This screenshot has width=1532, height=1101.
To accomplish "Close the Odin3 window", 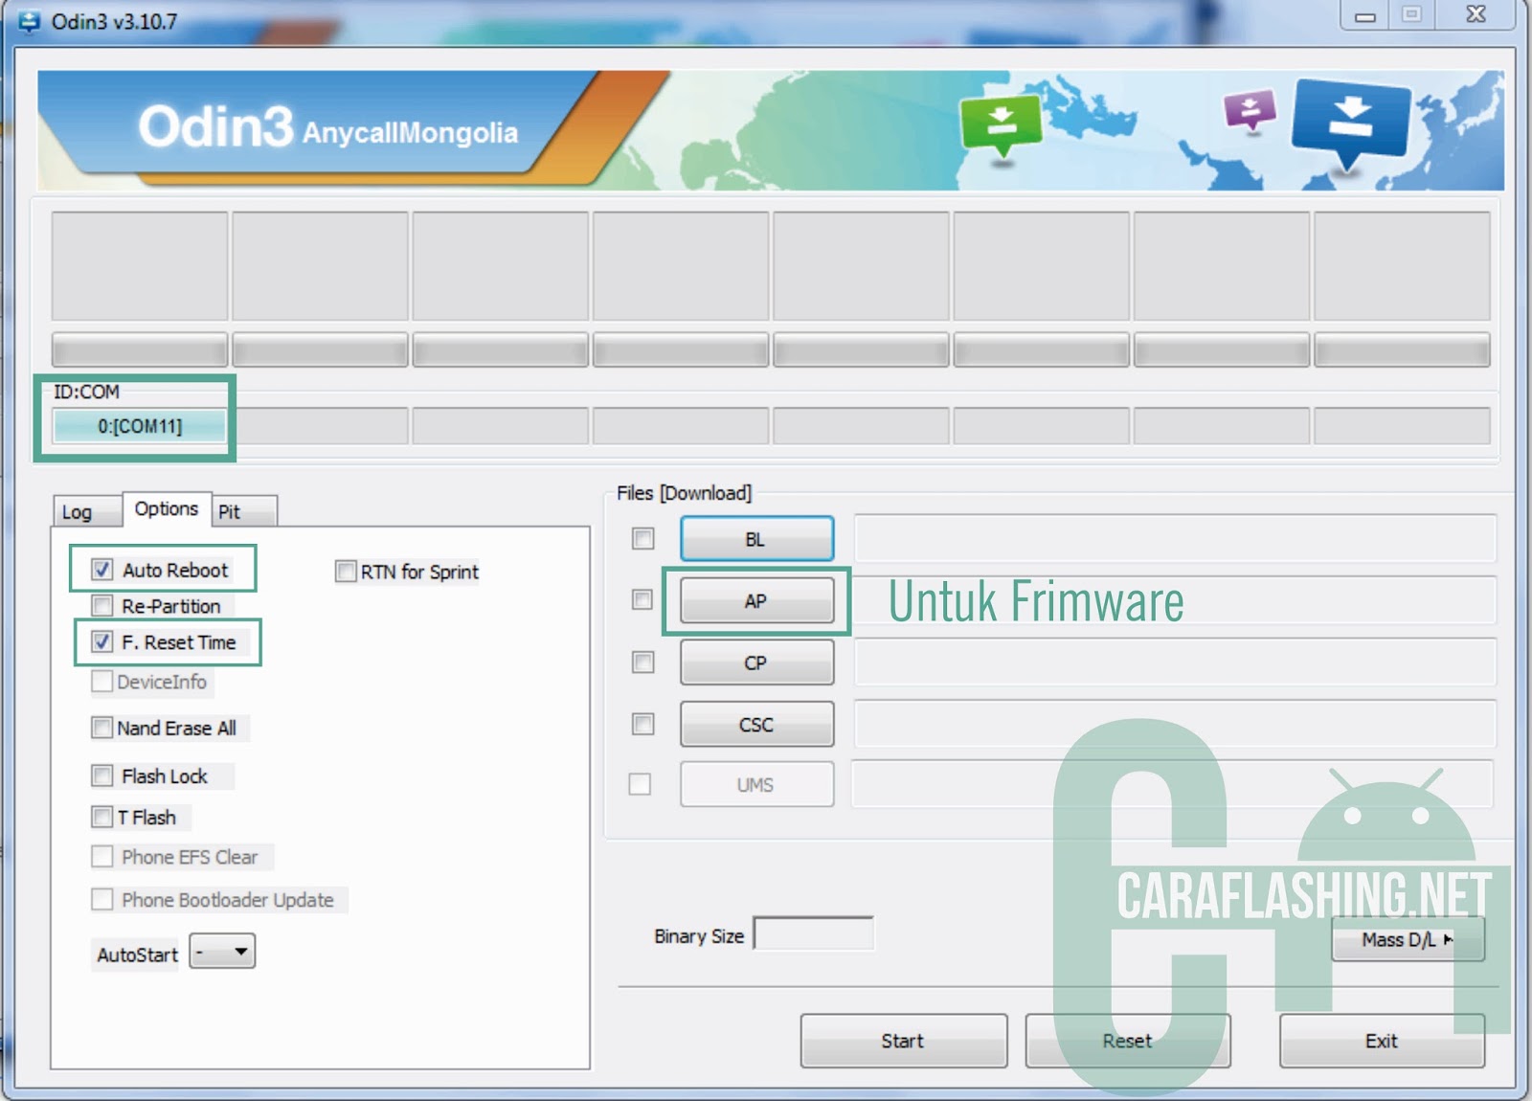I will click(x=1476, y=15).
